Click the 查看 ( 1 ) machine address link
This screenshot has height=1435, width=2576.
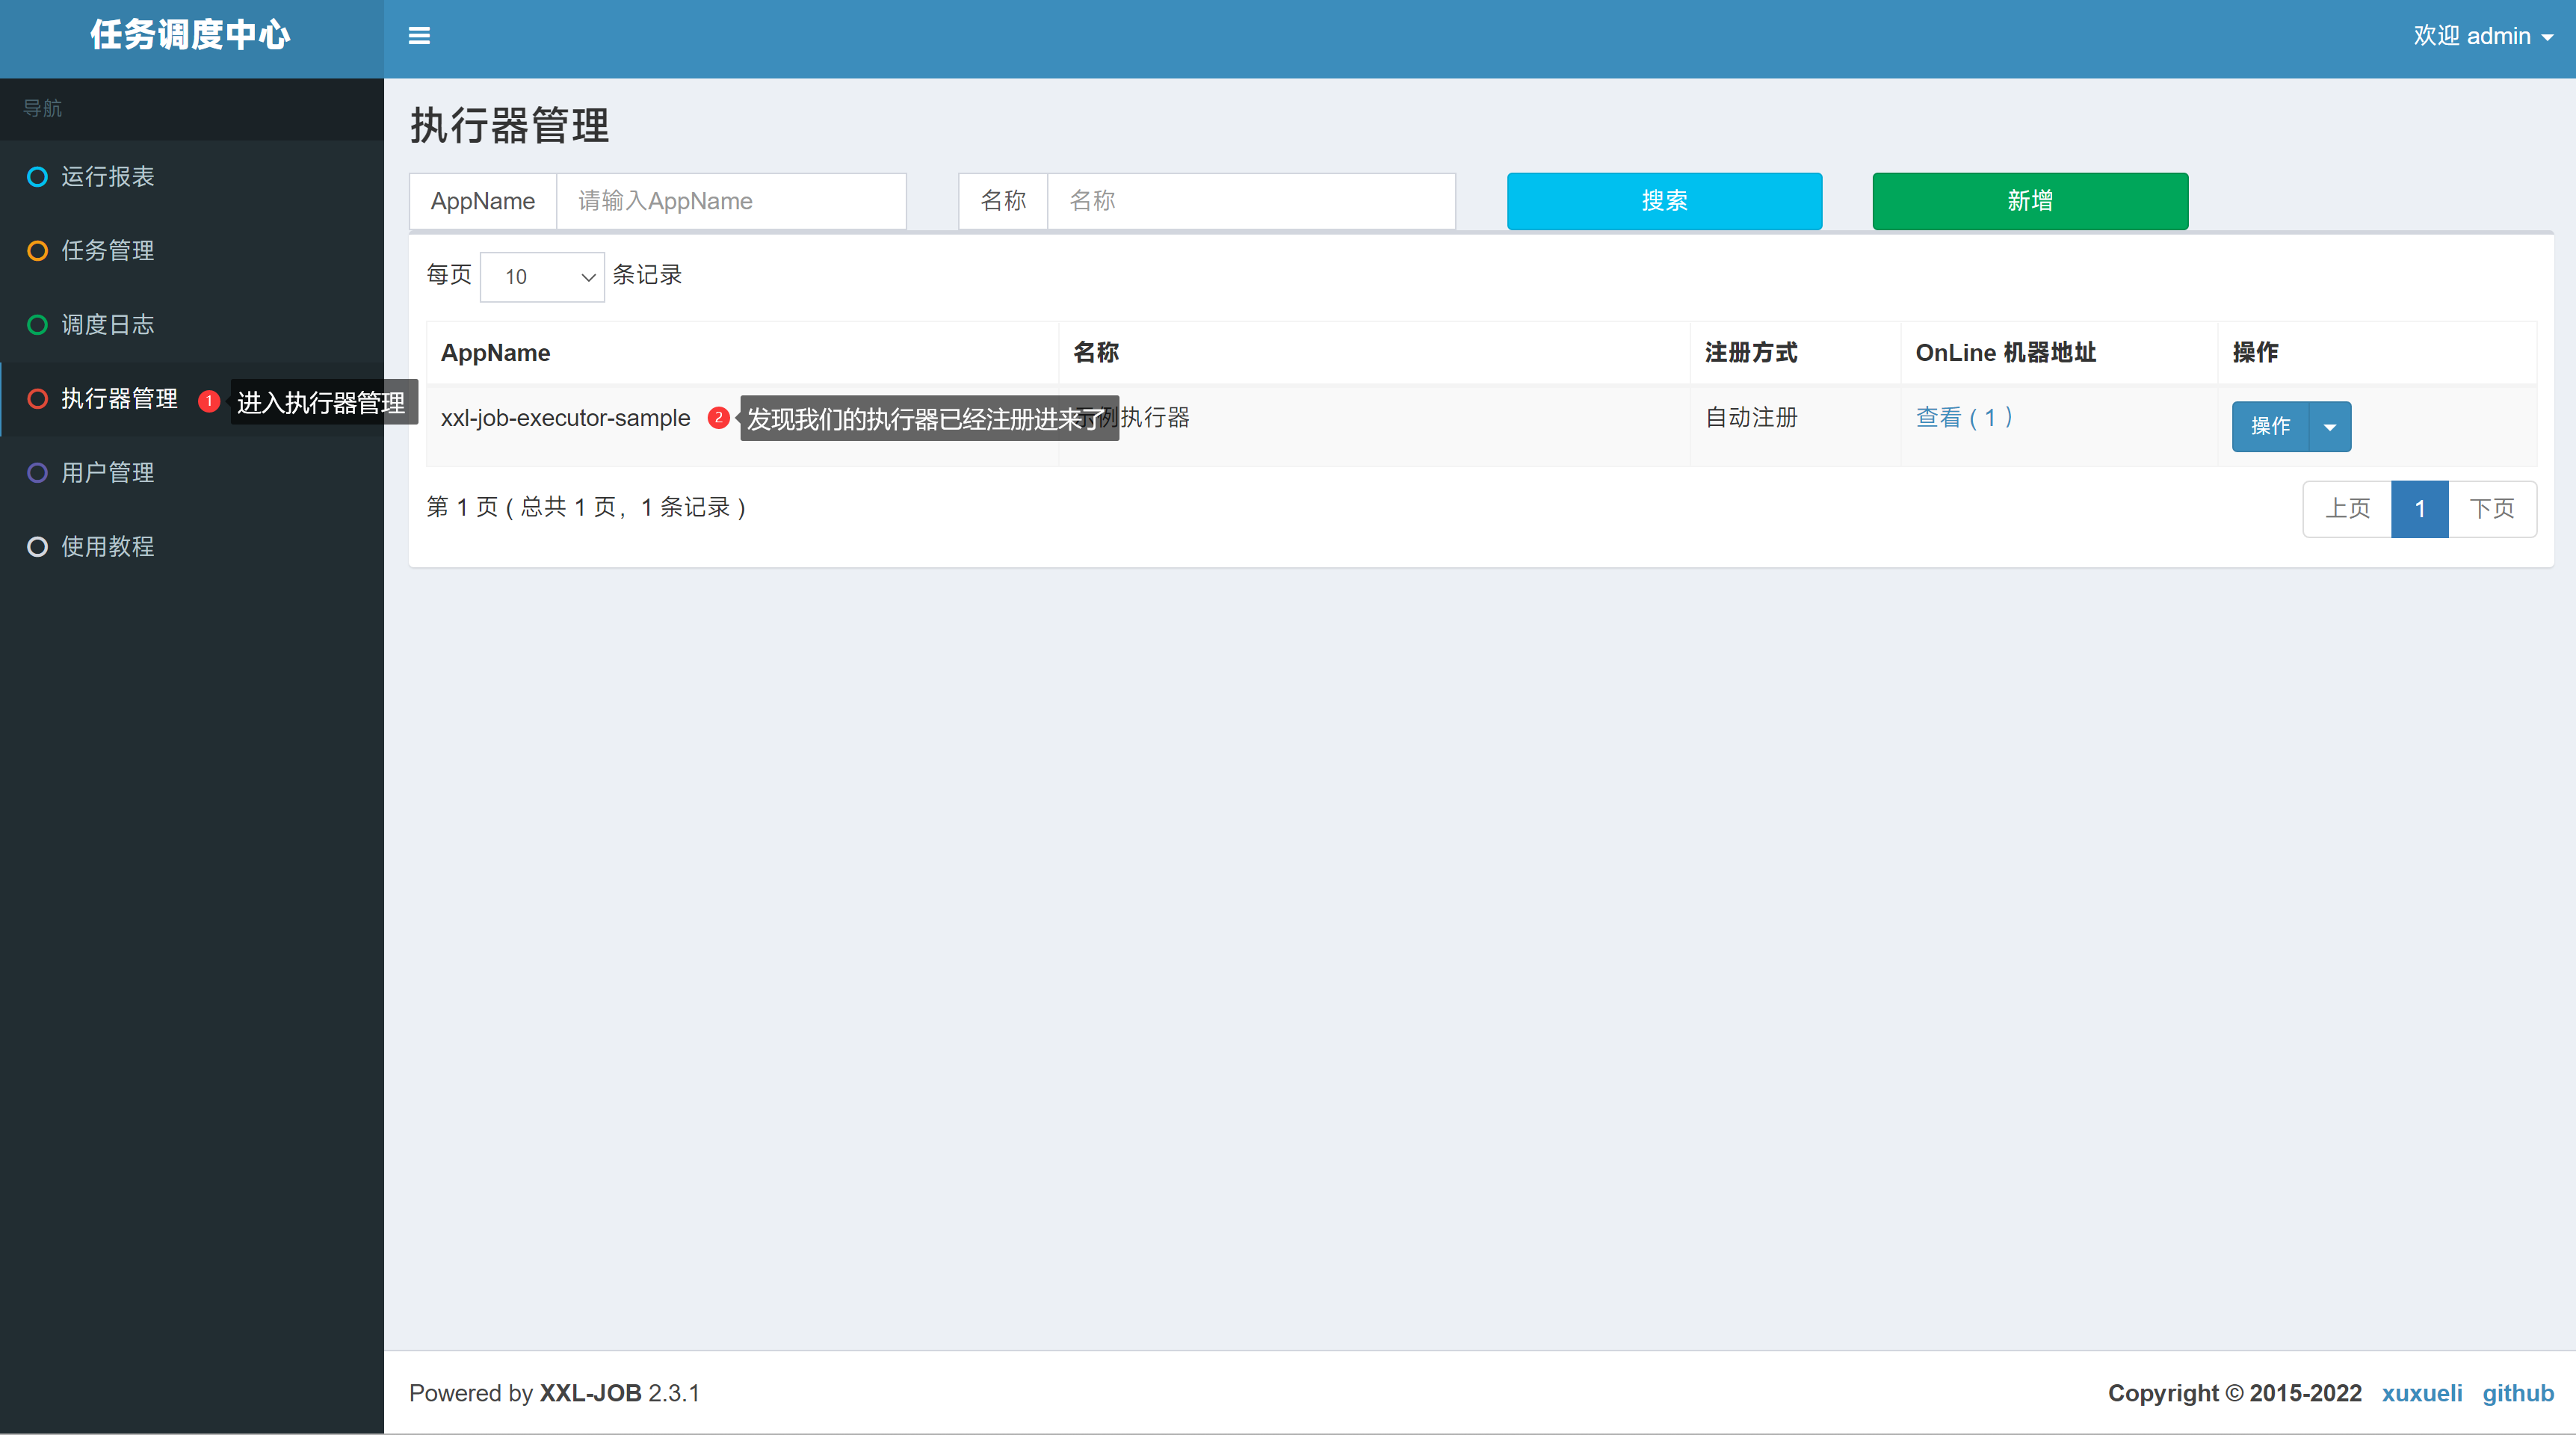tap(1964, 417)
